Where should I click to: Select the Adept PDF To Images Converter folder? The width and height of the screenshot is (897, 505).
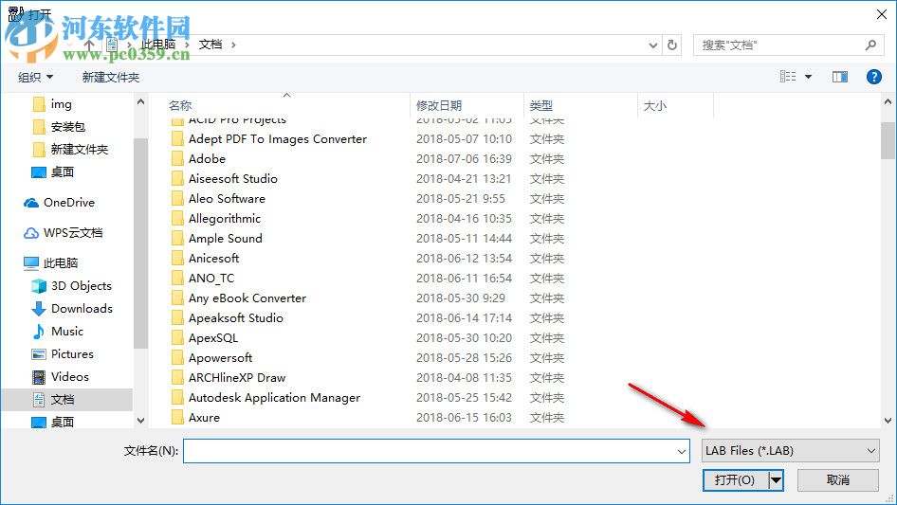[x=278, y=139]
